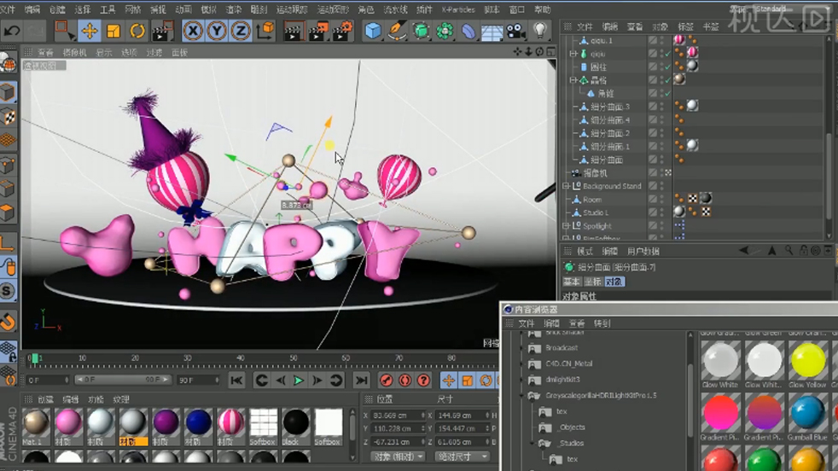Click the blue deformer icon

pyautogui.click(x=468, y=31)
